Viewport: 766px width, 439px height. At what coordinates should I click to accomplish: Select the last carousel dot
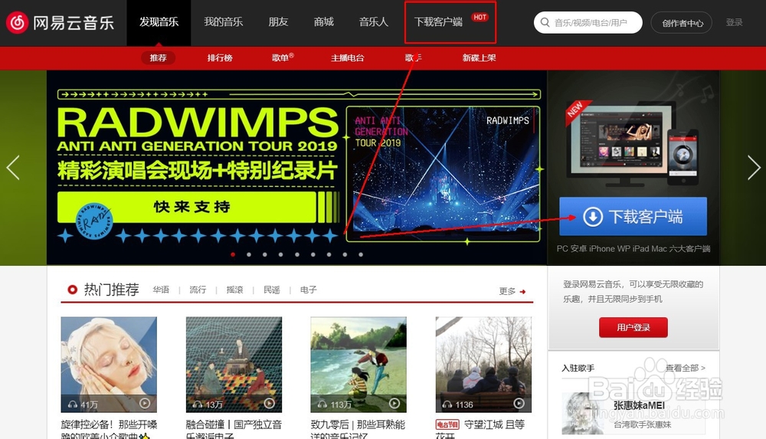(361, 254)
